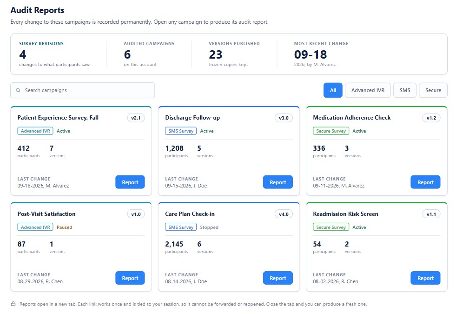Click the Stopped status on Care Plan Check-in
This screenshot has height=314, width=456.
(209, 227)
